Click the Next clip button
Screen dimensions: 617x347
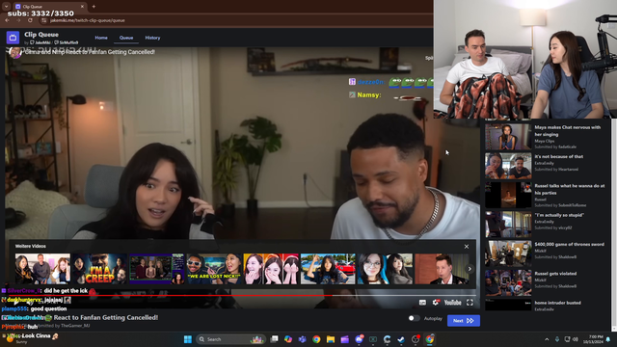point(463,321)
